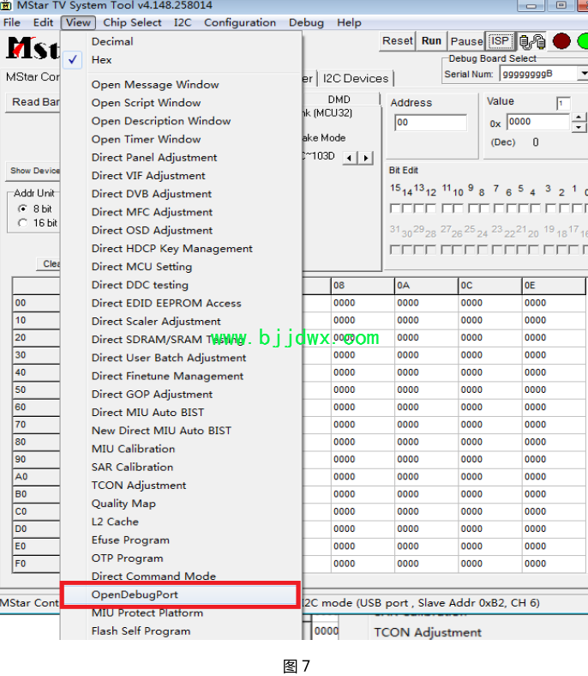Decrease the Value with the down stepper
Screen dimensions: 588x676
click(x=579, y=127)
